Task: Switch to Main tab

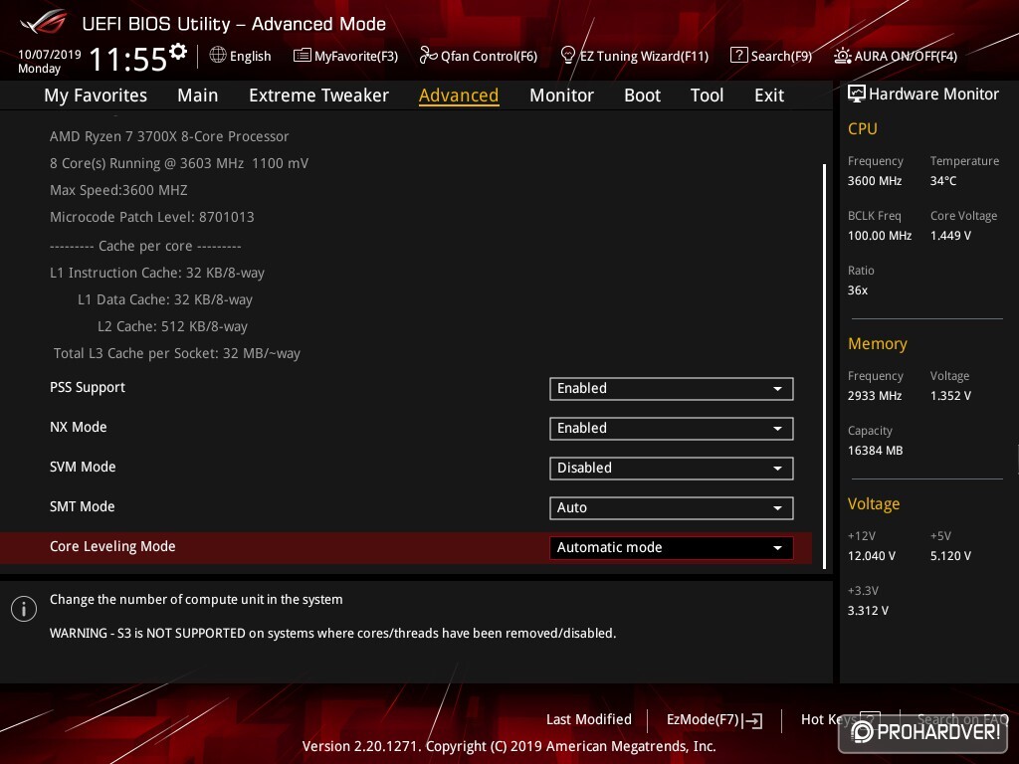Action: (x=198, y=95)
